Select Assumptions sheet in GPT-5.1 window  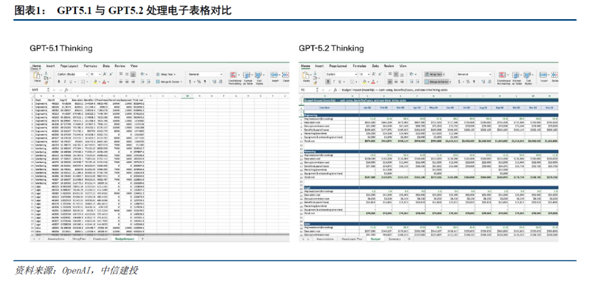[55, 239]
